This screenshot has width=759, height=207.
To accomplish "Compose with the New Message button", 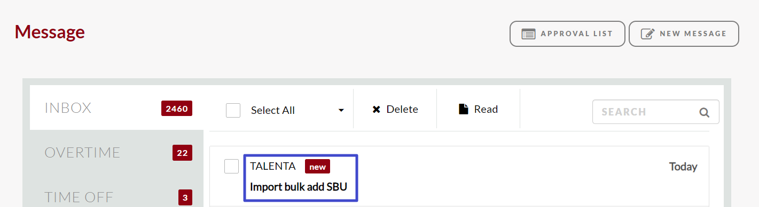I will [684, 34].
